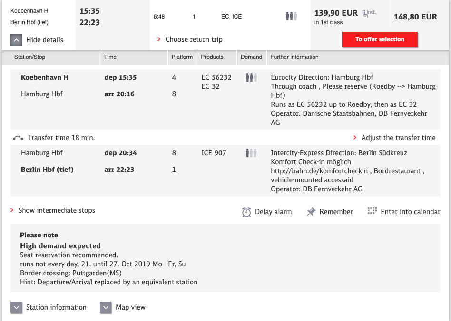Click the Remember pin icon
The image size is (451, 321).
[311, 212]
